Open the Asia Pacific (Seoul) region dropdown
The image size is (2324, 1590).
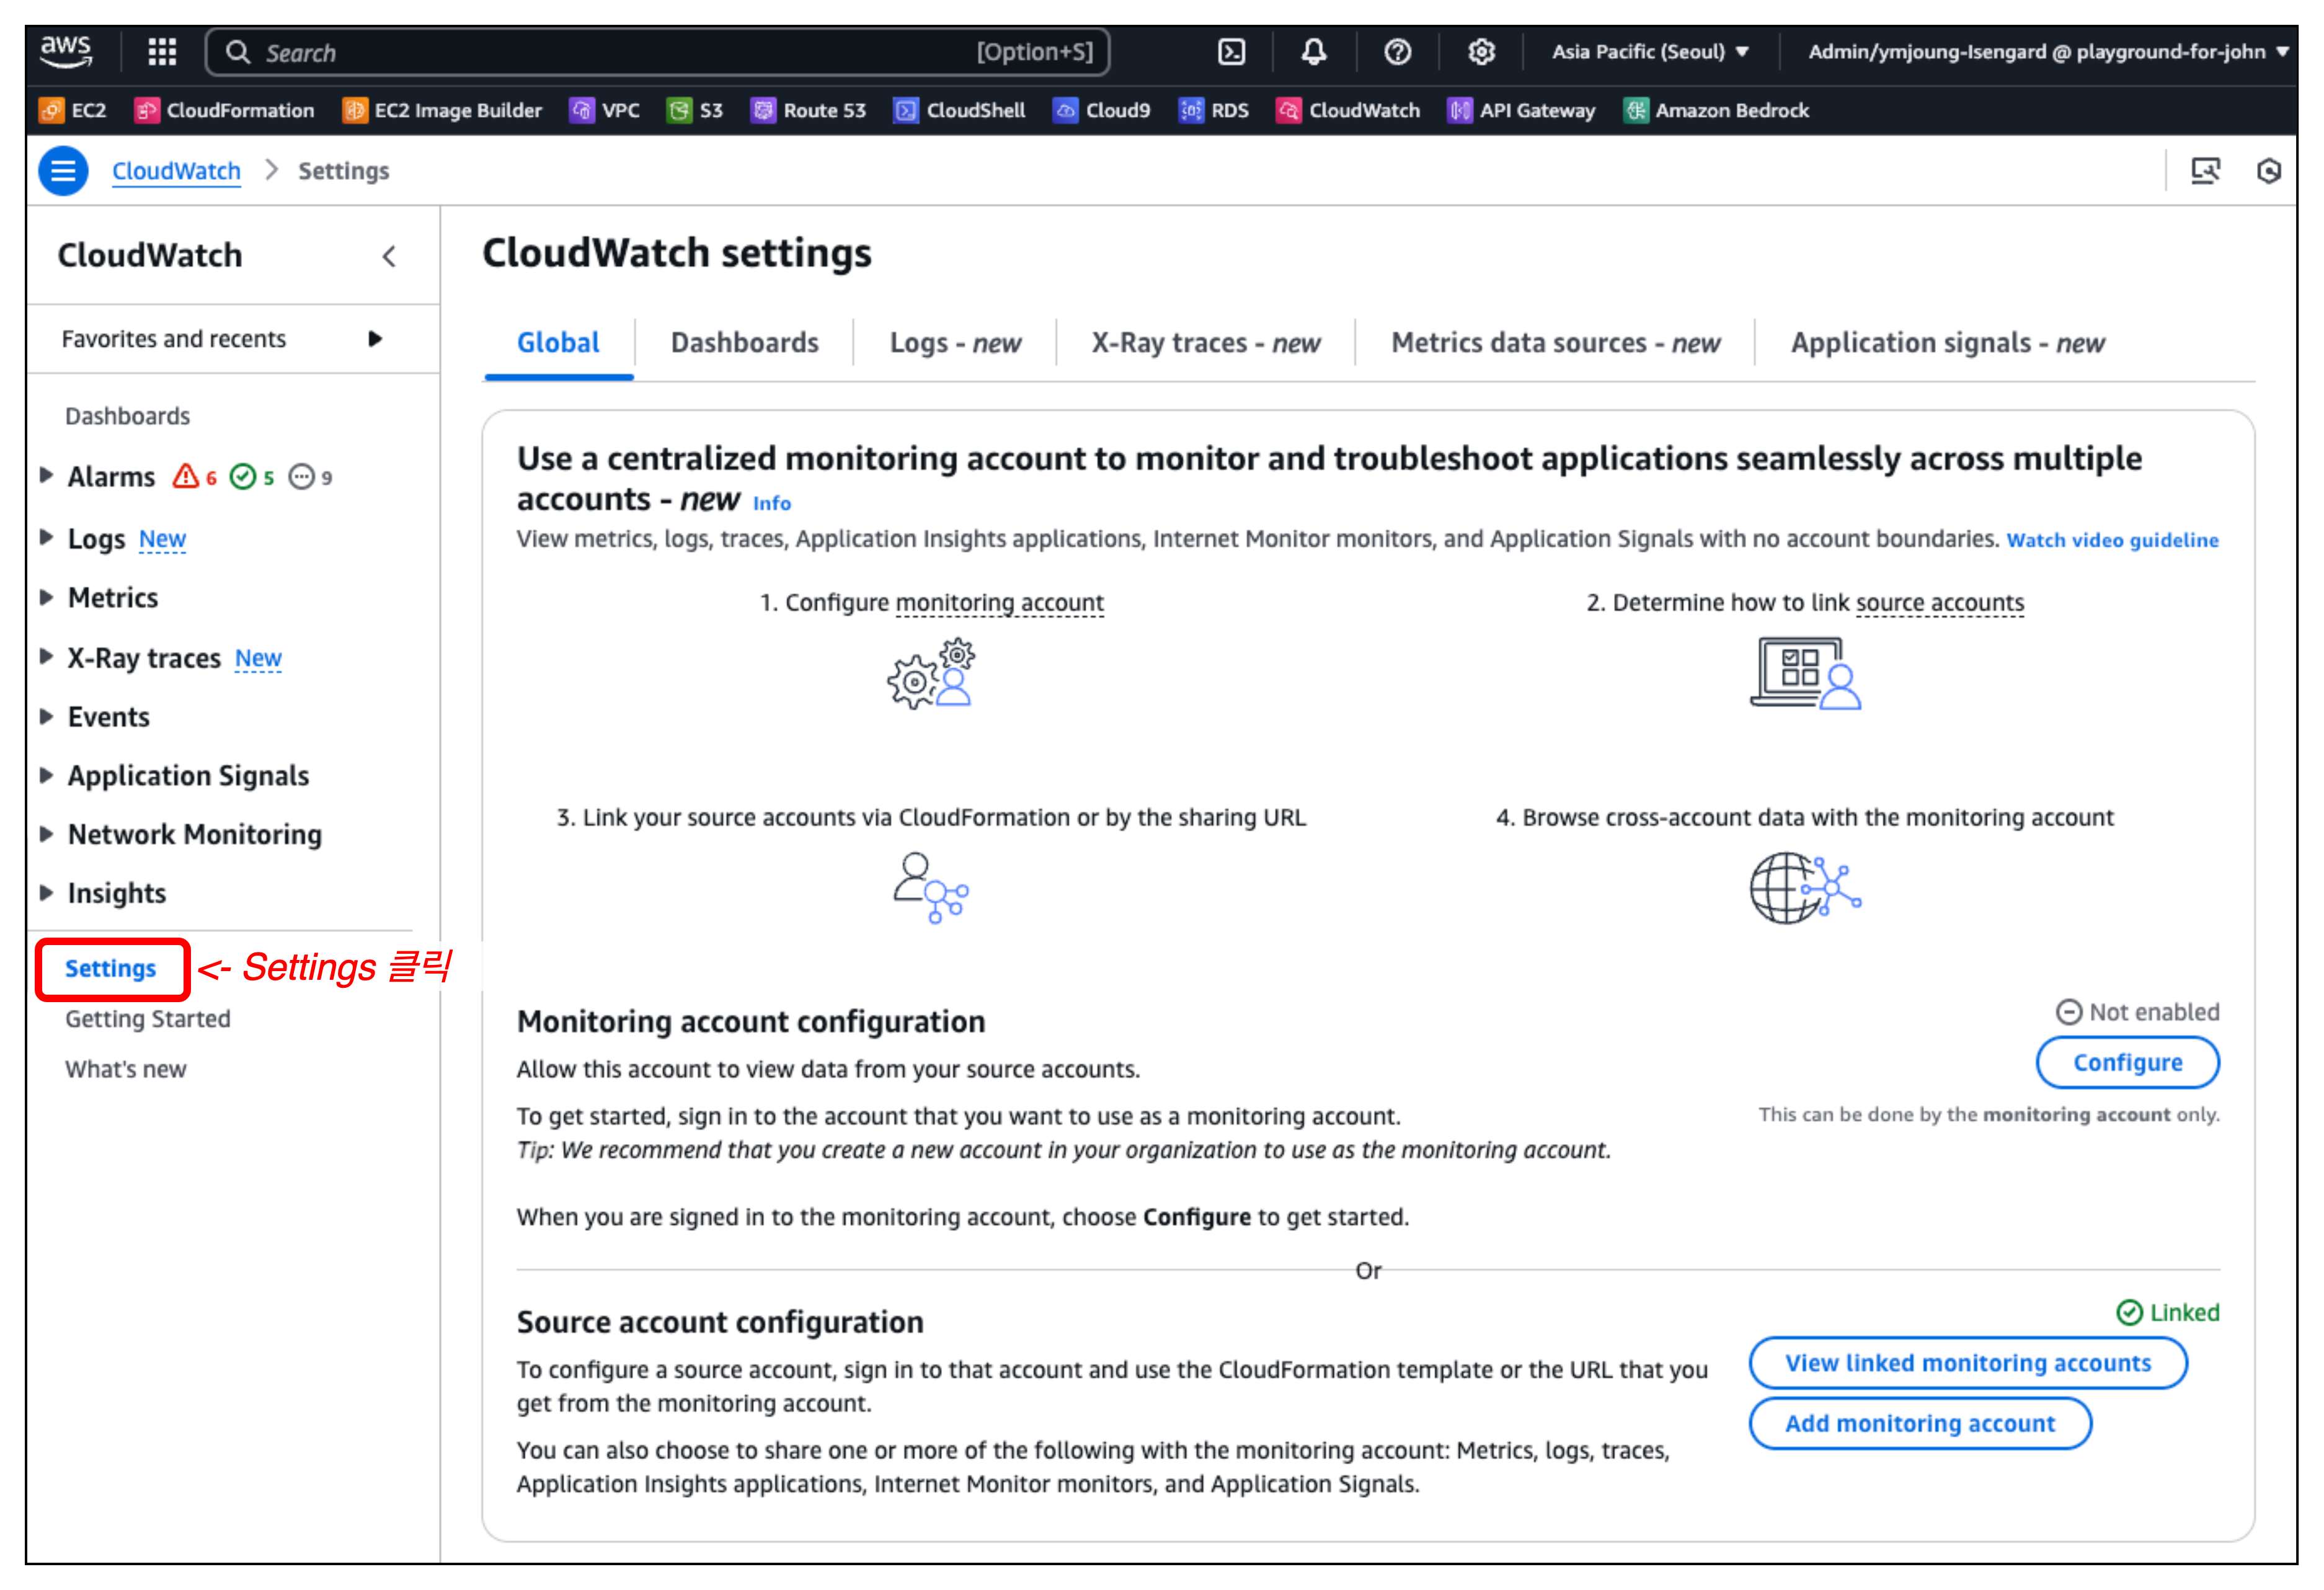pos(1649,52)
